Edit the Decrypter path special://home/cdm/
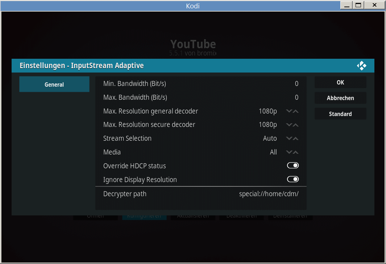The height and width of the screenshot is (264, 386). click(201, 194)
